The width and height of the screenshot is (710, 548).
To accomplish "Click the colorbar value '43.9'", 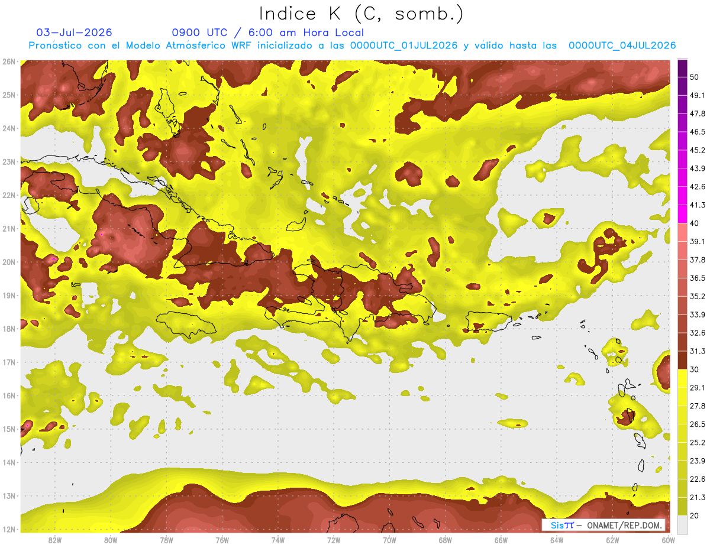I will click(x=698, y=168).
